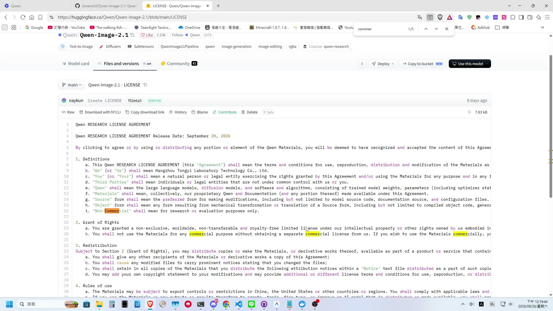Open the browser extensions puzzle icon
553x311 pixels.
pos(513,17)
